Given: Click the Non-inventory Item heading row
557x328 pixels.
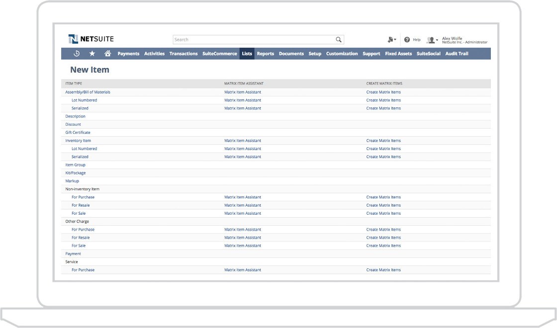Looking at the screenshot, I should click(276, 189).
